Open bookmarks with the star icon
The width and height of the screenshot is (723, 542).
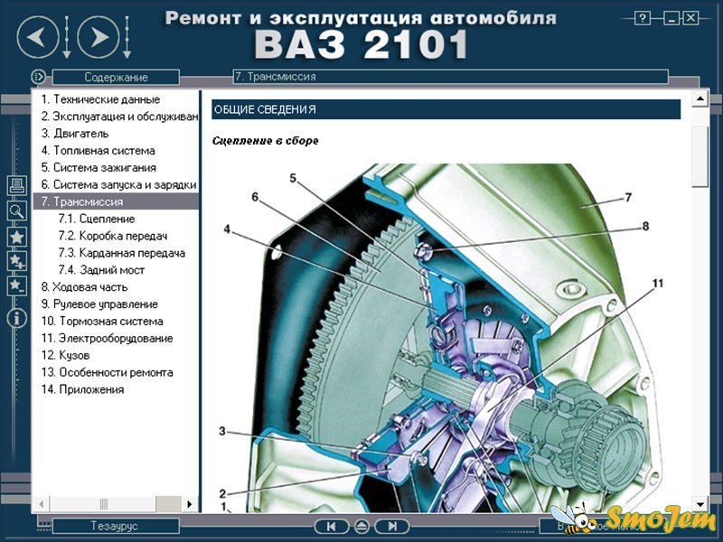[17, 237]
